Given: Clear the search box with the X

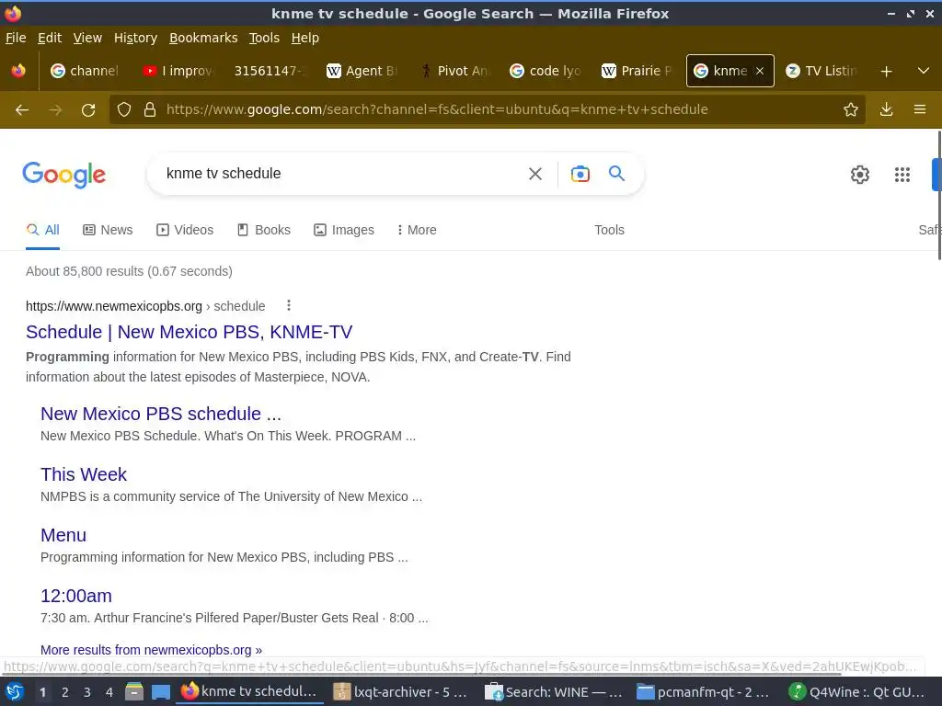Looking at the screenshot, I should click(534, 174).
